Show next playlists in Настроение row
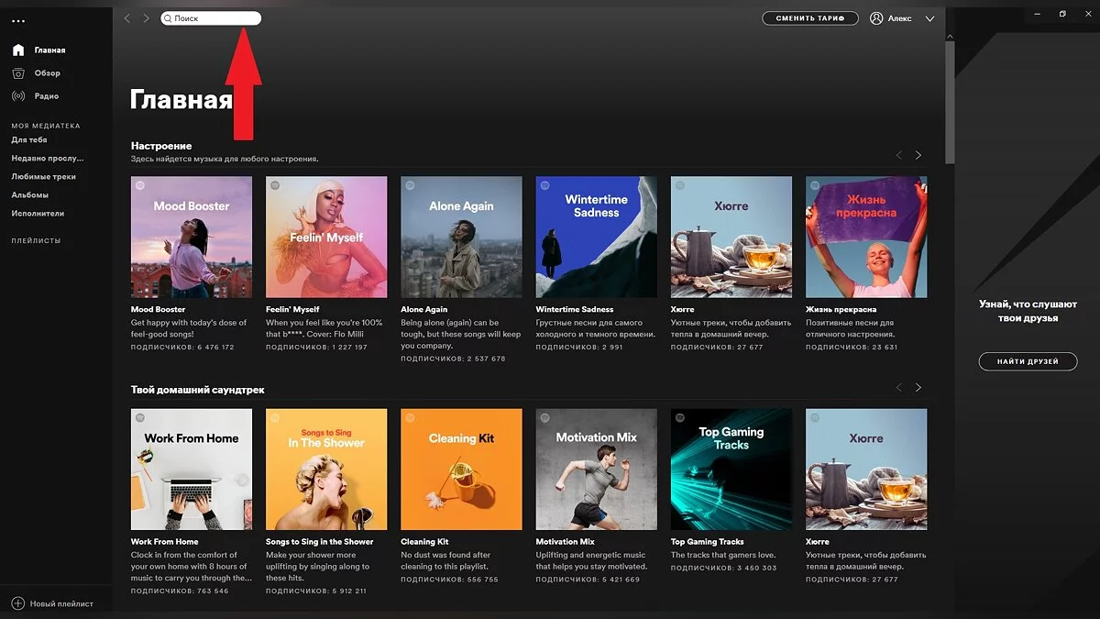This screenshot has width=1100, height=619. tap(918, 155)
